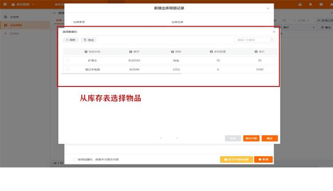Go to next page arrow in pagination
Viewport: 333px width, 191px height.
[x=177, y=138]
